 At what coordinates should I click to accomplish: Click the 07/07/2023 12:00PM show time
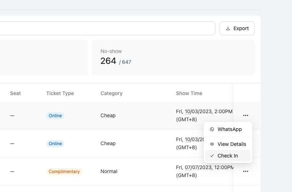pos(204,168)
